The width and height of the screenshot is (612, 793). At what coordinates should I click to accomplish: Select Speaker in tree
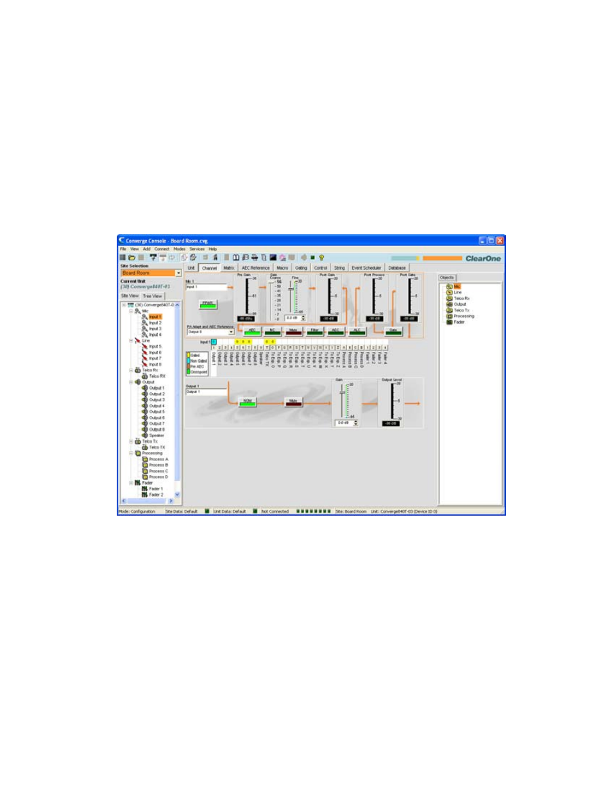tap(157, 435)
